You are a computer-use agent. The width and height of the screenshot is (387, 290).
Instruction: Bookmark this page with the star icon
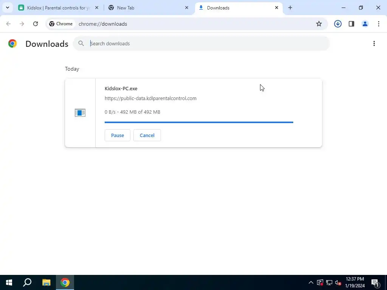(319, 24)
